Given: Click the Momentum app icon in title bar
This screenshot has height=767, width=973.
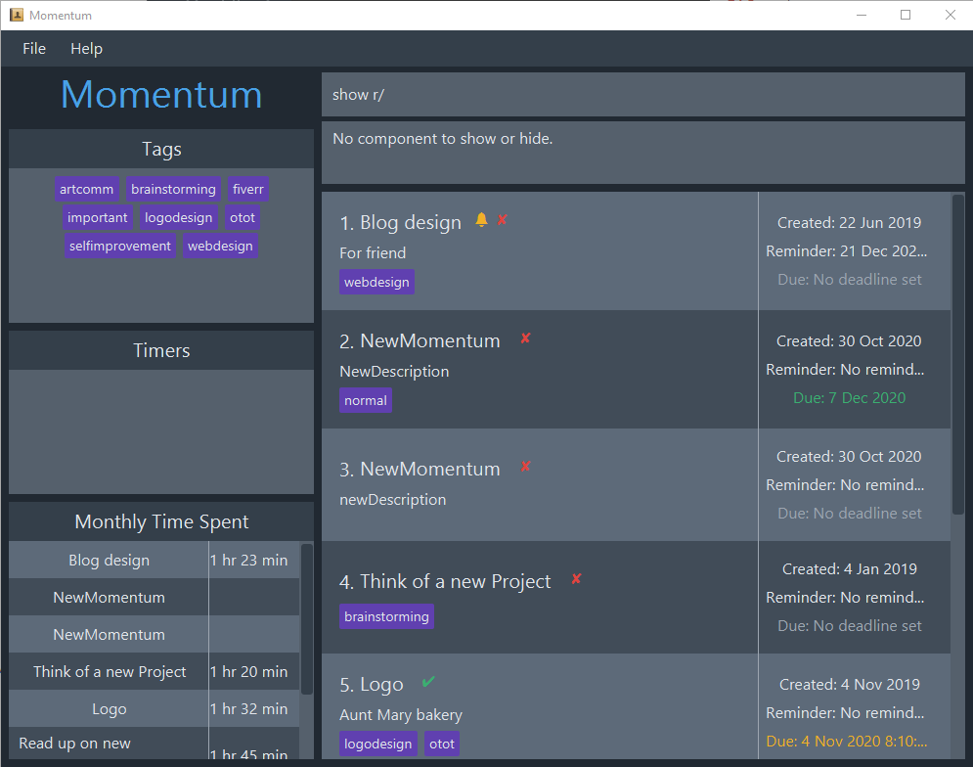Looking at the screenshot, I should (17, 15).
